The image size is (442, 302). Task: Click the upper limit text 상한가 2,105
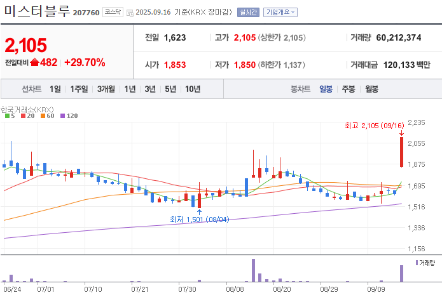point(282,37)
